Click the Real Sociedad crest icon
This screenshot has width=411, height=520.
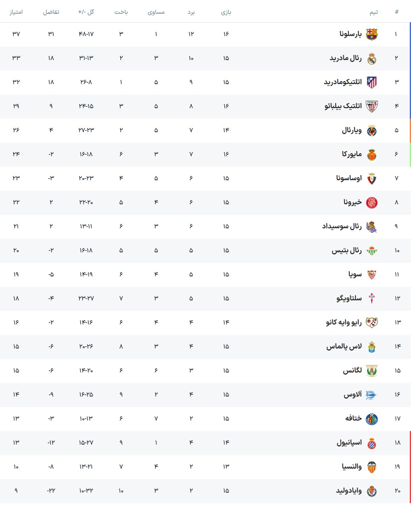[372, 227]
